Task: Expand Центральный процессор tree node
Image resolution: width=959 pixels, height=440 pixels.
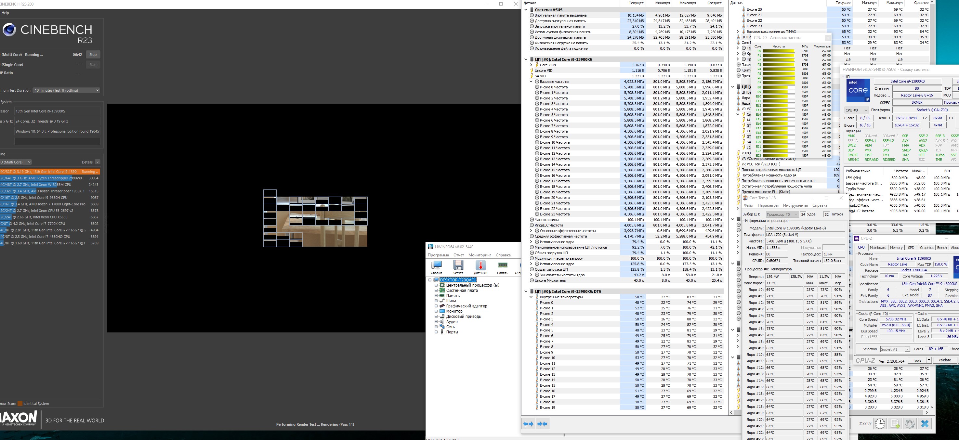Action: click(x=436, y=285)
